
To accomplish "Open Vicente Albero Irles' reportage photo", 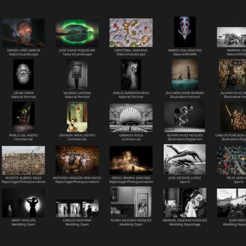I will (23, 160).
